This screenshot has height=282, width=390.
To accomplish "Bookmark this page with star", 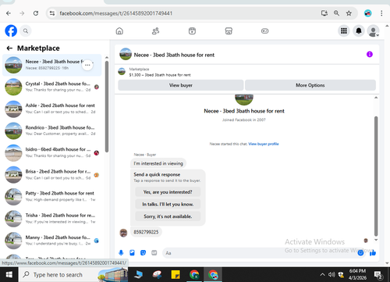I will [349, 13].
